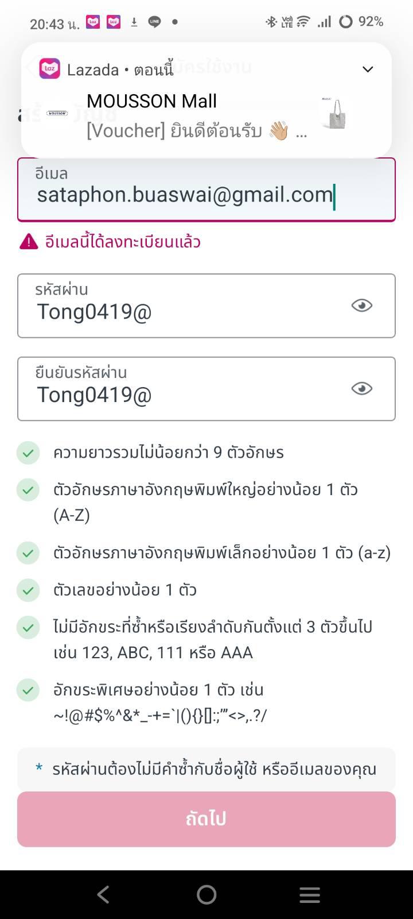Viewport: 413px width, 919px height.
Task: Click the password field containing Tong0419@
Action: (184, 311)
